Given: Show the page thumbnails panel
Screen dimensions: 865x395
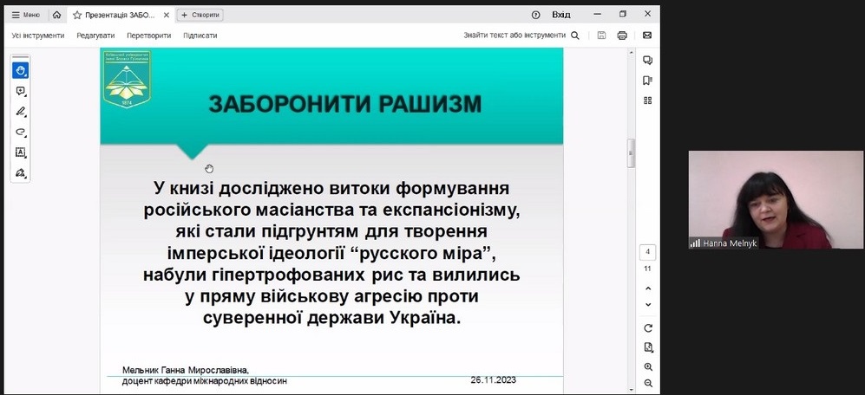Looking at the screenshot, I should pos(647,100).
